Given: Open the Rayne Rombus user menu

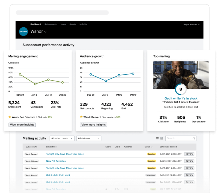Looking at the screenshot, I should coord(191,24).
